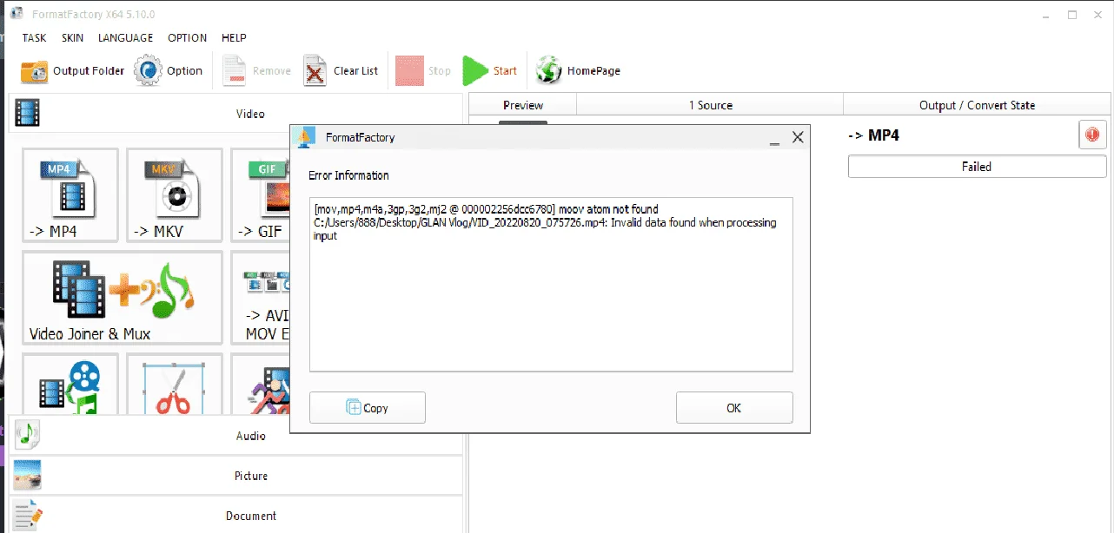Click the FormatFactory app icon in title bar

[x=16, y=14]
